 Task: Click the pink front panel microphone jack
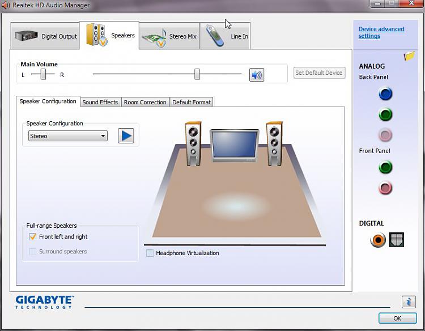385,188
